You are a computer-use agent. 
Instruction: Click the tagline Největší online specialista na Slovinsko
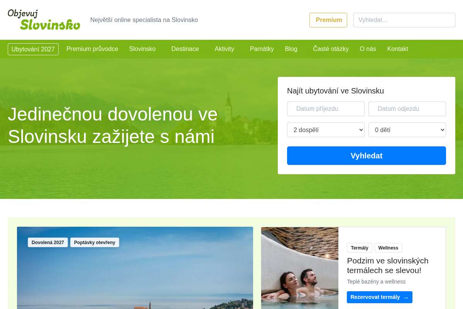coord(144,20)
